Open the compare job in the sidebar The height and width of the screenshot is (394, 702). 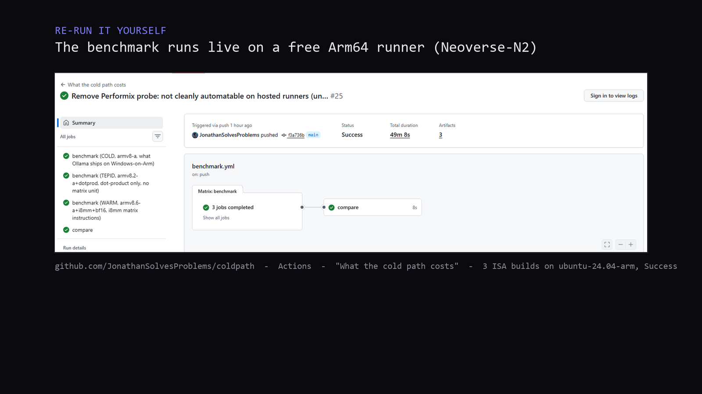coord(82,230)
